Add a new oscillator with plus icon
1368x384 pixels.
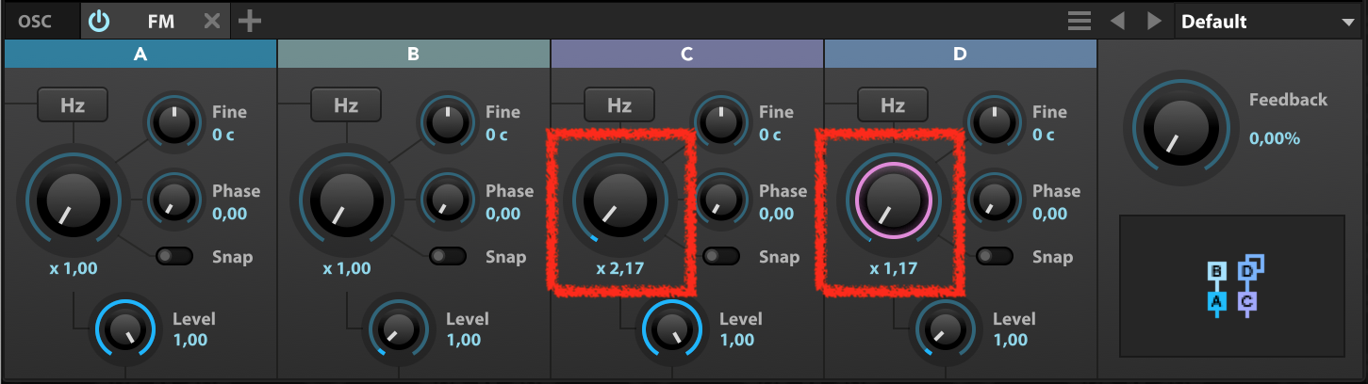[249, 21]
